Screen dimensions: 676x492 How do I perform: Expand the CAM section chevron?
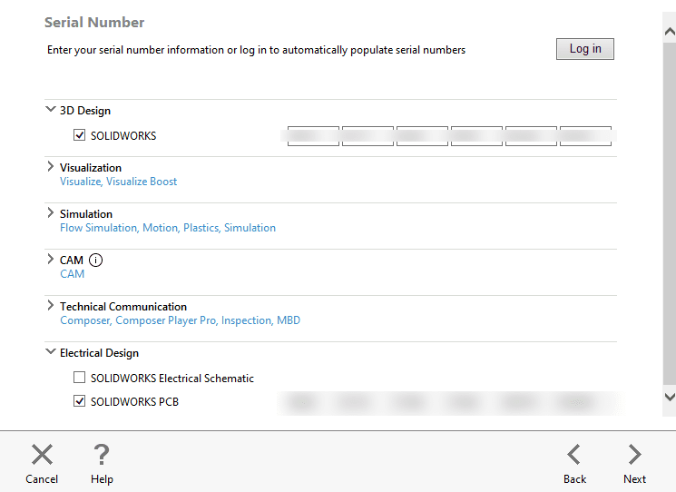click(x=51, y=259)
